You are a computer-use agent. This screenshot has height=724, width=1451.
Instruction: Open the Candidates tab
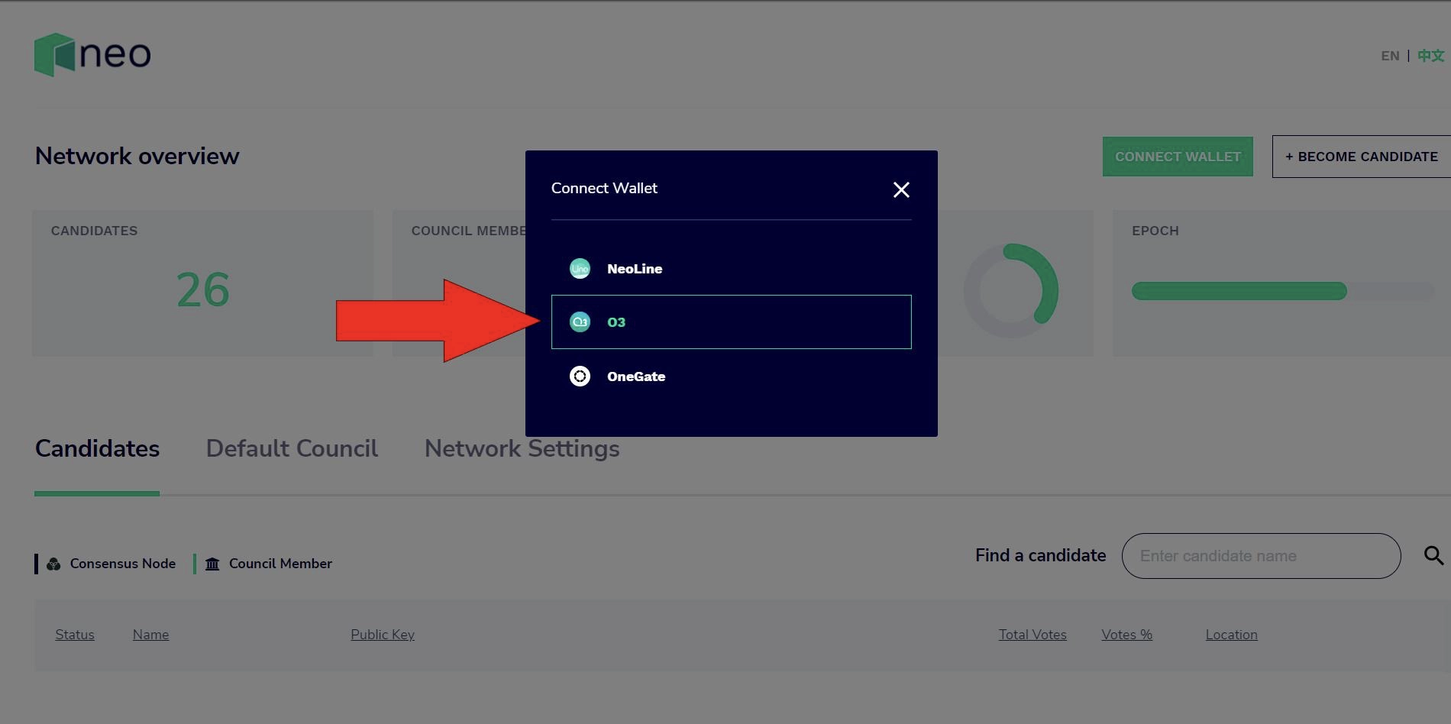coord(97,448)
